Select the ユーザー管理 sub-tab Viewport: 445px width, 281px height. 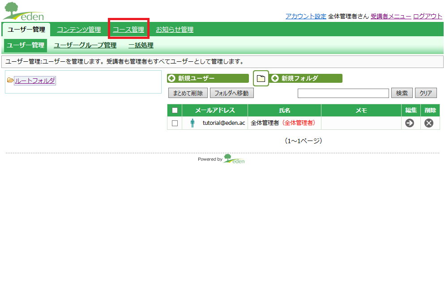(x=26, y=45)
